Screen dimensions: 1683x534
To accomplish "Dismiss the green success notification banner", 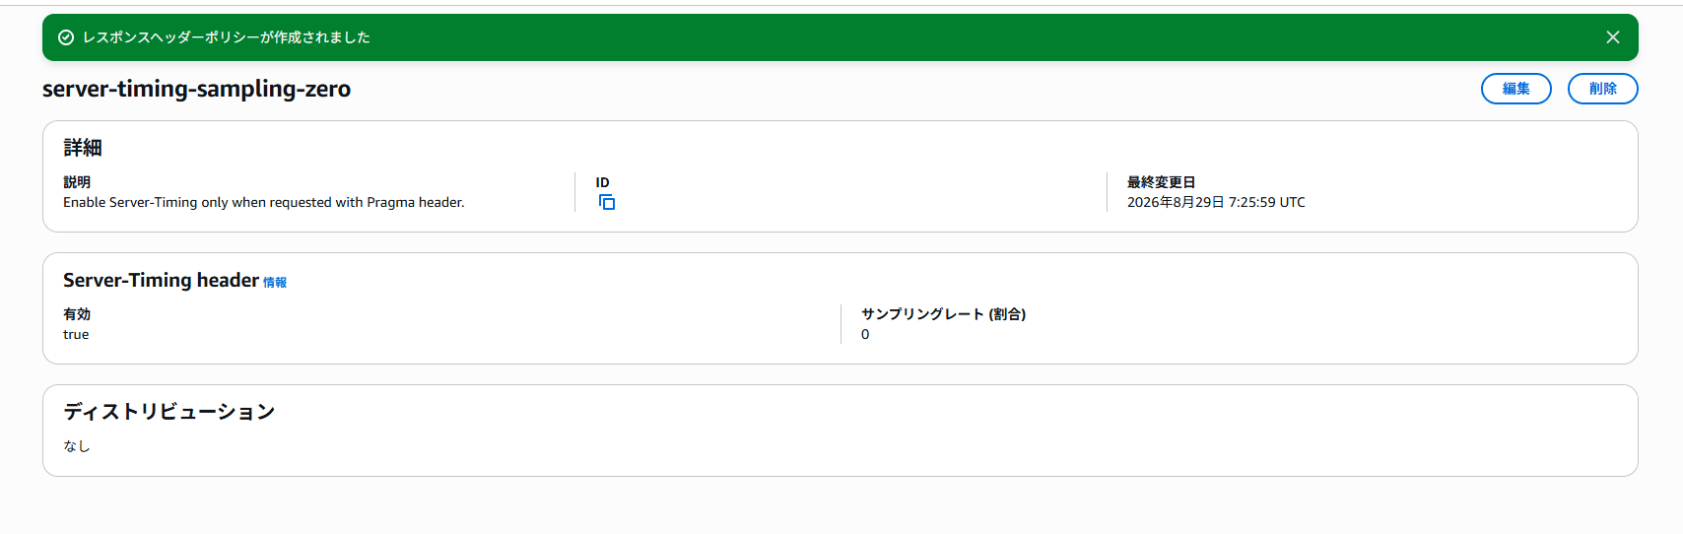I will (x=1613, y=37).
